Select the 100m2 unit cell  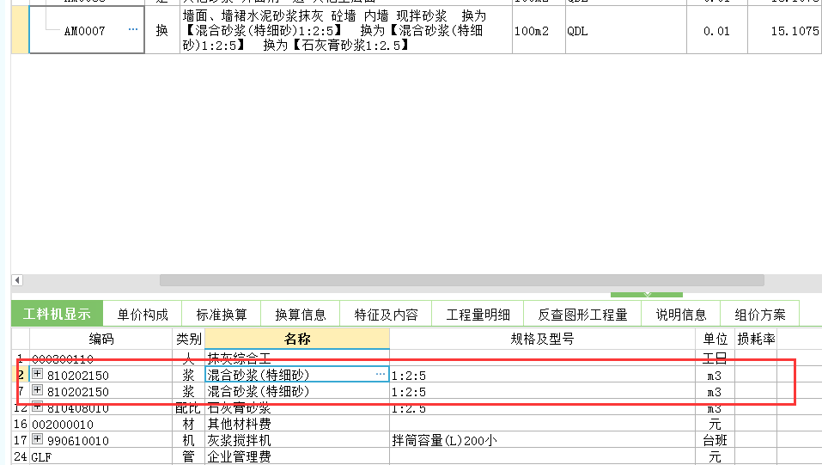[x=539, y=30]
